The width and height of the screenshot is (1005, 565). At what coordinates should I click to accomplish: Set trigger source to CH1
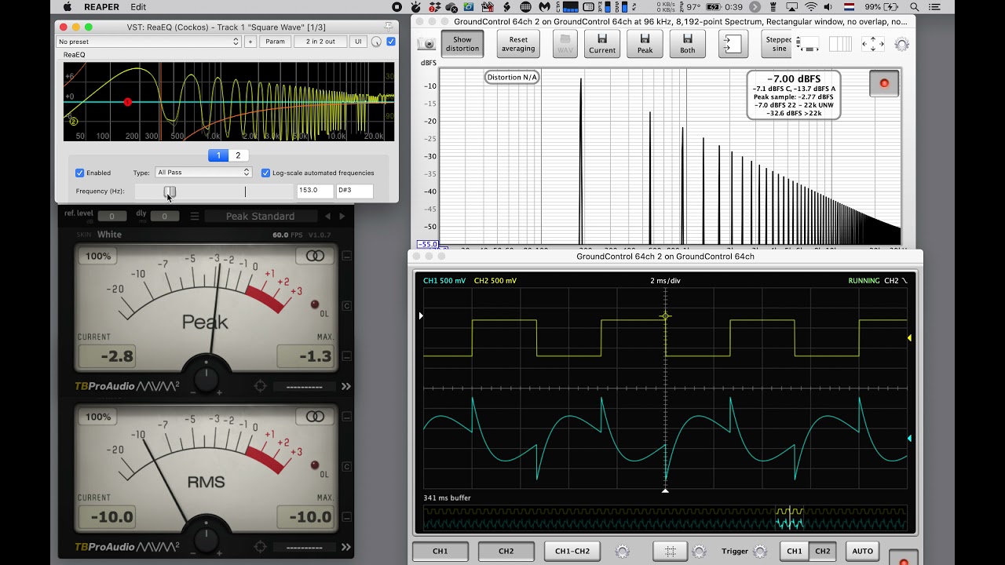[x=795, y=551]
